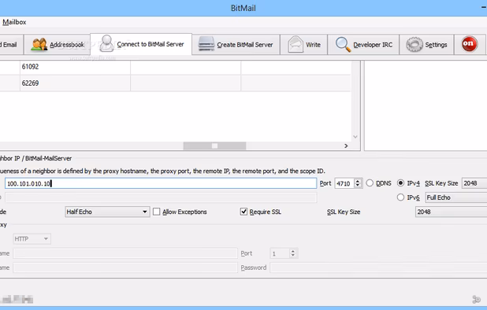Viewport: 487px width, 310px height.
Task: Click the Connect to BitMail Server user icon
Action: (x=106, y=43)
